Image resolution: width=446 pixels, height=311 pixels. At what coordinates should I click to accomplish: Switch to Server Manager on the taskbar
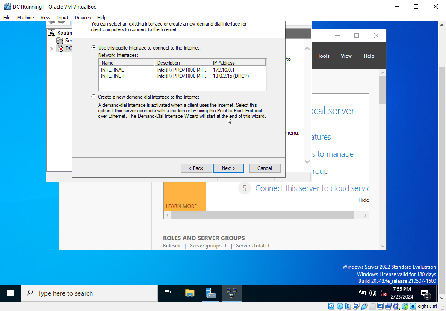pyautogui.click(x=210, y=293)
